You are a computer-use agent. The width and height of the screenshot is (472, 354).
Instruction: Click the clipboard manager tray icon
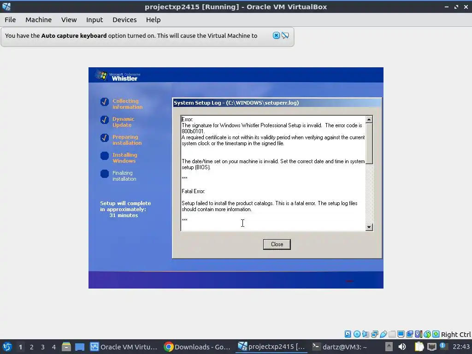pyautogui.click(x=419, y=347)
